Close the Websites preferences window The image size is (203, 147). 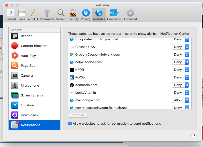click(x=7, y=5)
